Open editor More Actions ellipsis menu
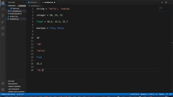Screen dimensions: 173x97 pos(170,2)
